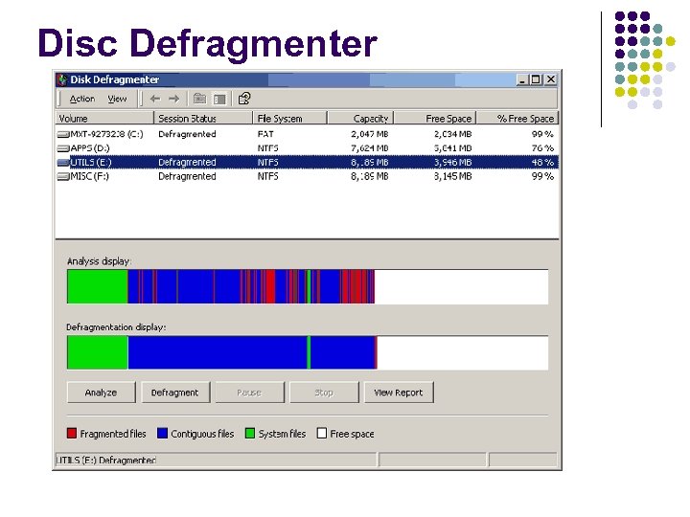The image size is (690, 517).
Task: Toggle the console tree pane icon
Action: tap(219, 99)
